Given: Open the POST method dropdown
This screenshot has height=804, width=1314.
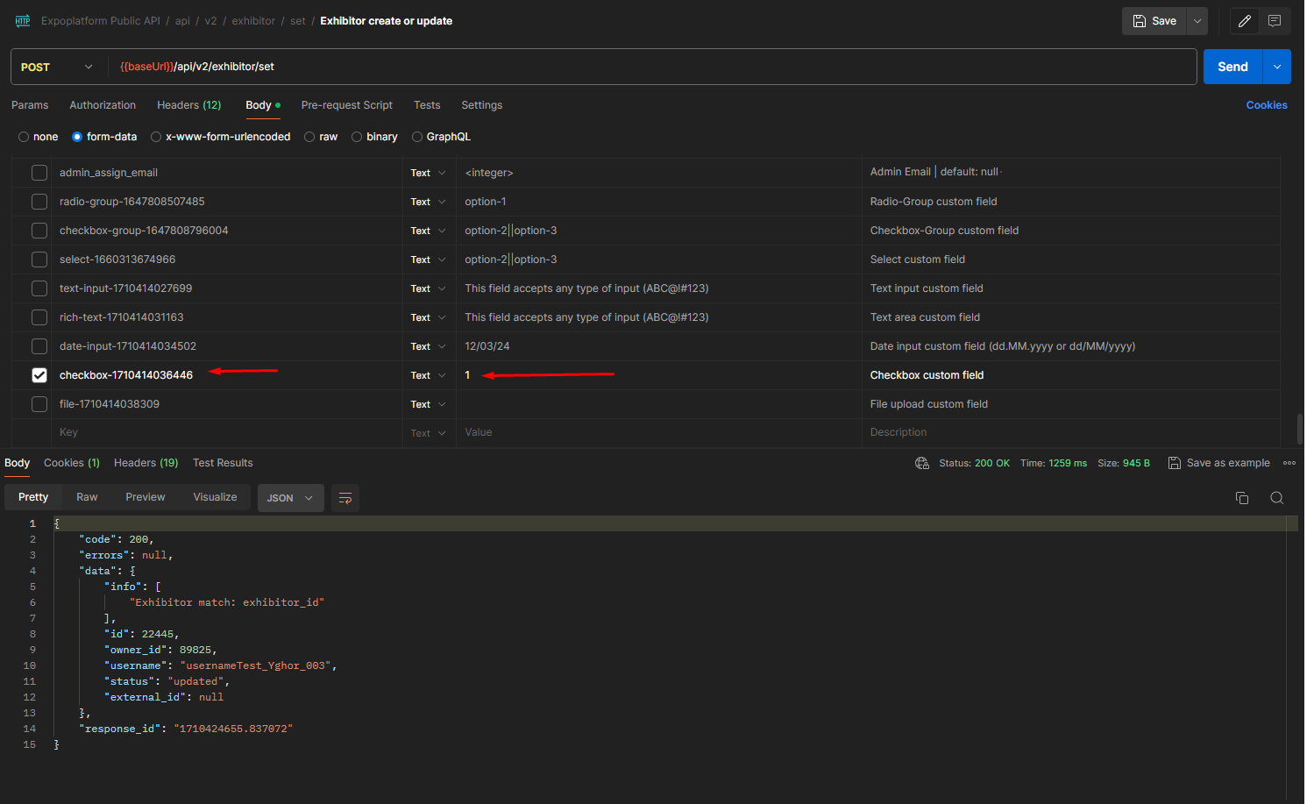Looking at the screenshot, I should click(x=57, y=66).
